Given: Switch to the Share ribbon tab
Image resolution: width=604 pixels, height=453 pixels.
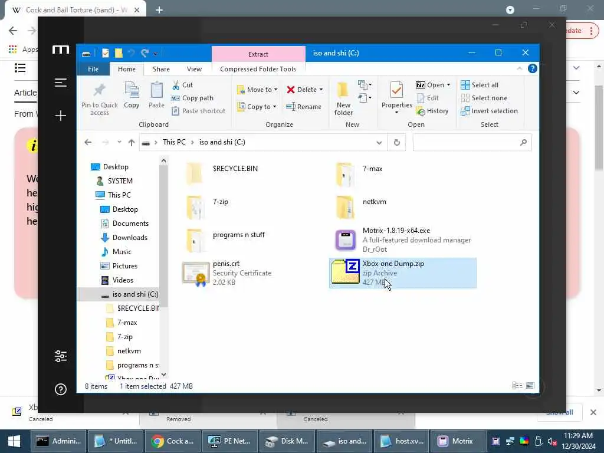Looking at the screenshot, I should coord(161,69).
